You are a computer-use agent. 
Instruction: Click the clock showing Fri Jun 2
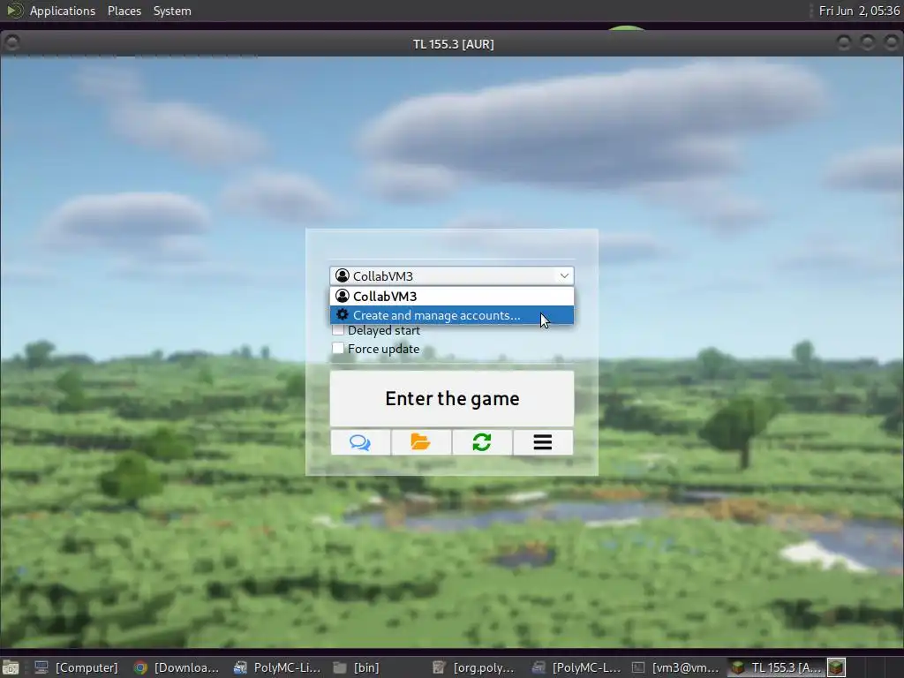coord(859,11)
